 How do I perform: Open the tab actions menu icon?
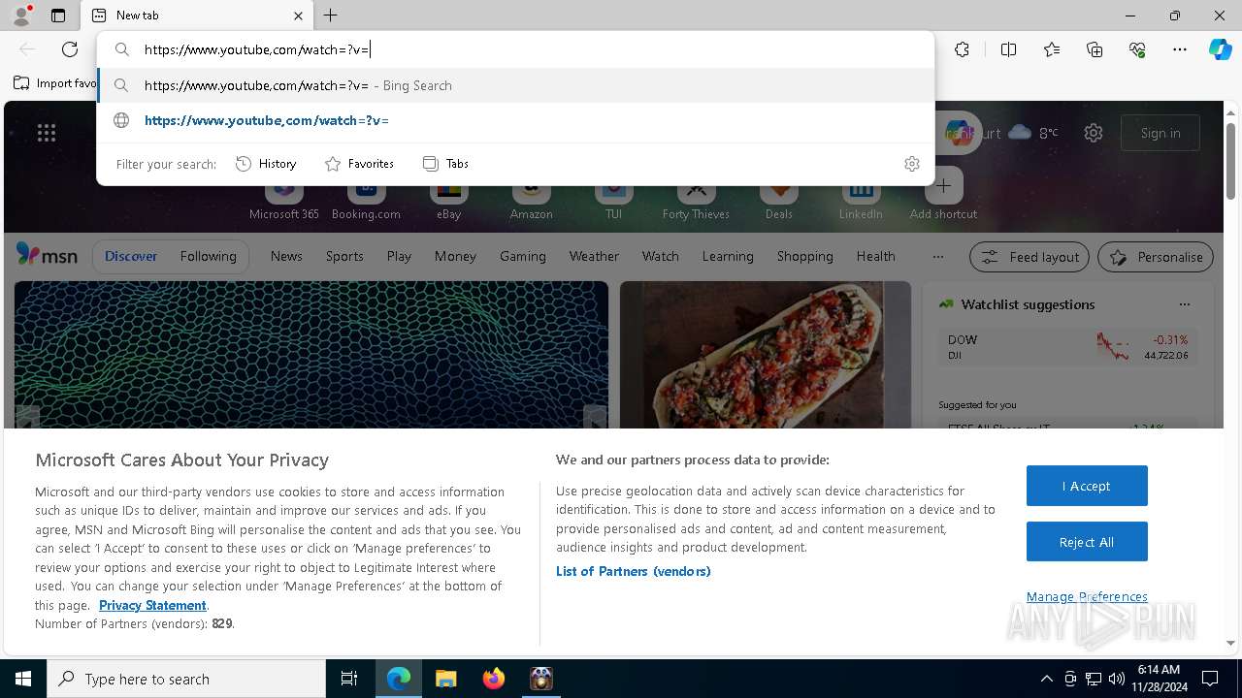[x=58, y=16]
